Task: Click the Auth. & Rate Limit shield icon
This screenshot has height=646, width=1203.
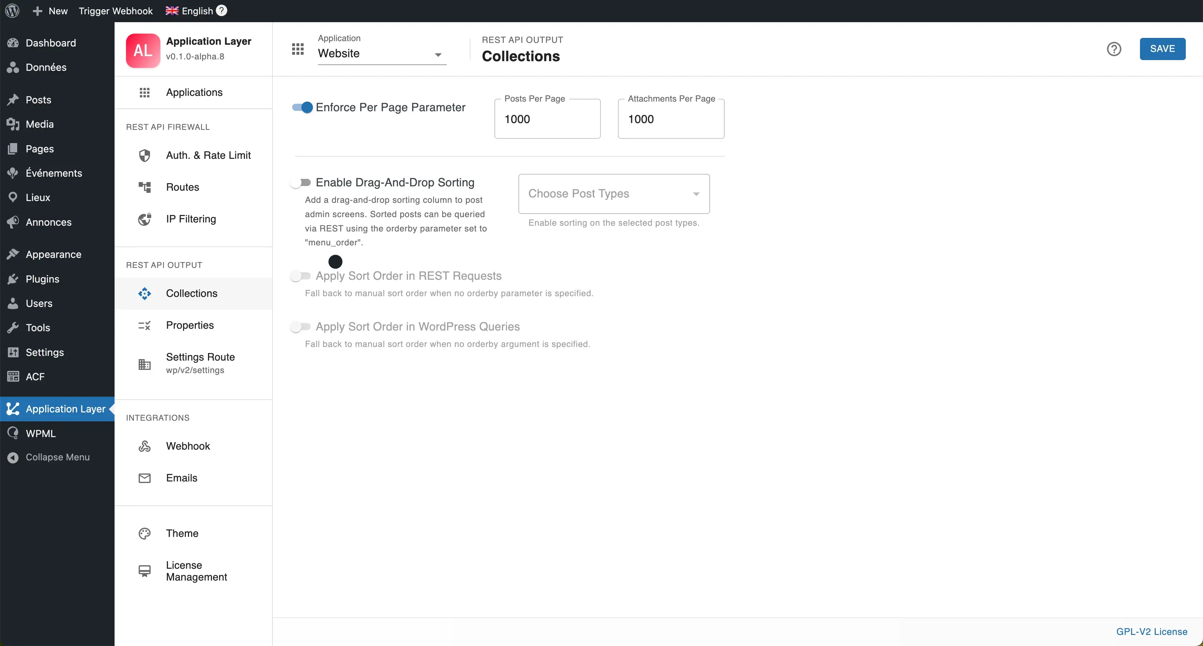Action: click(x=144, y=155)
